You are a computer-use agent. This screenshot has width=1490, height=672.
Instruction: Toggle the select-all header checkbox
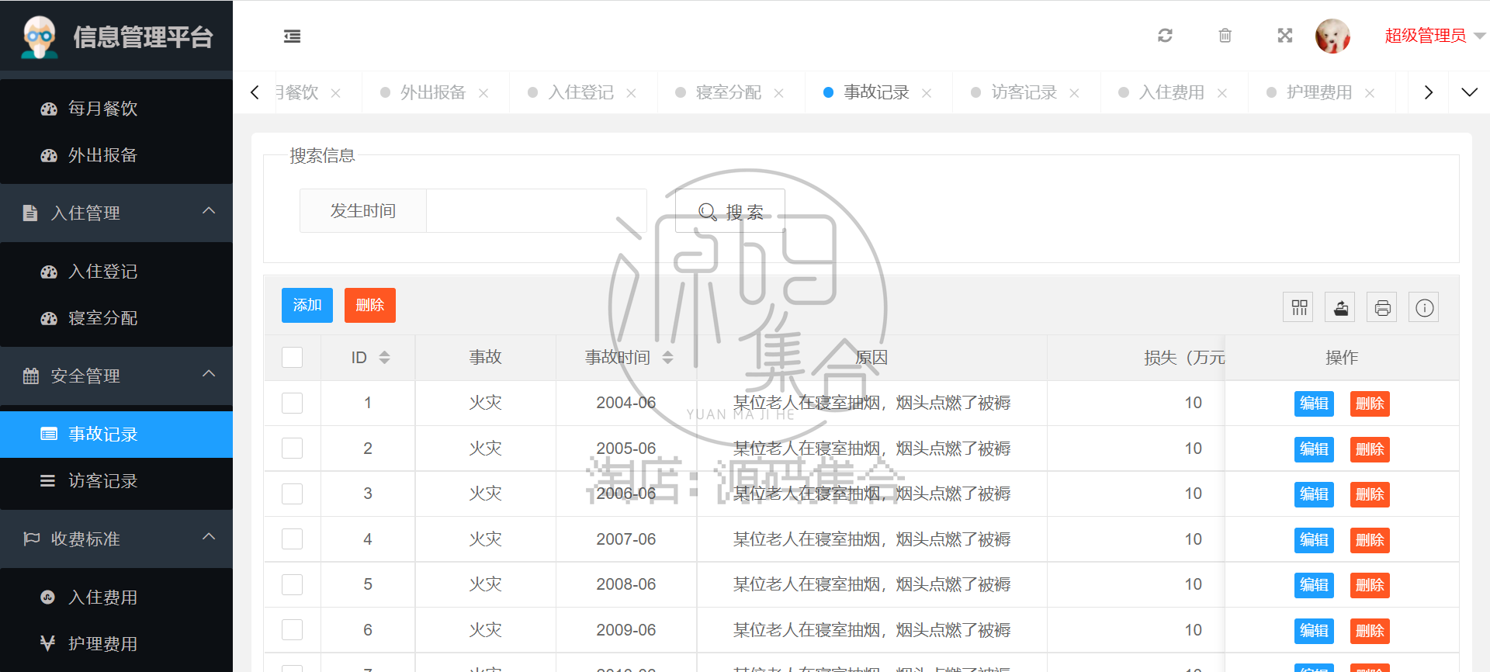click(292, 357)
